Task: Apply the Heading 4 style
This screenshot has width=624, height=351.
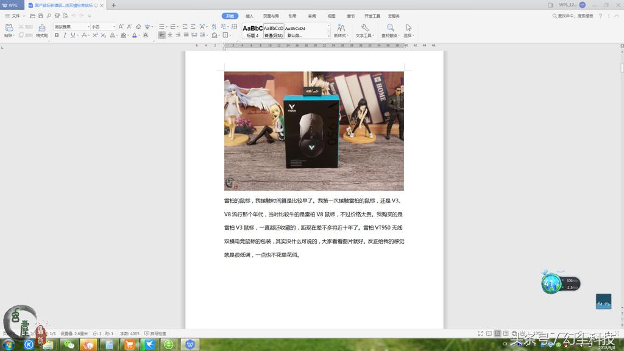Action: coord(253,31)
